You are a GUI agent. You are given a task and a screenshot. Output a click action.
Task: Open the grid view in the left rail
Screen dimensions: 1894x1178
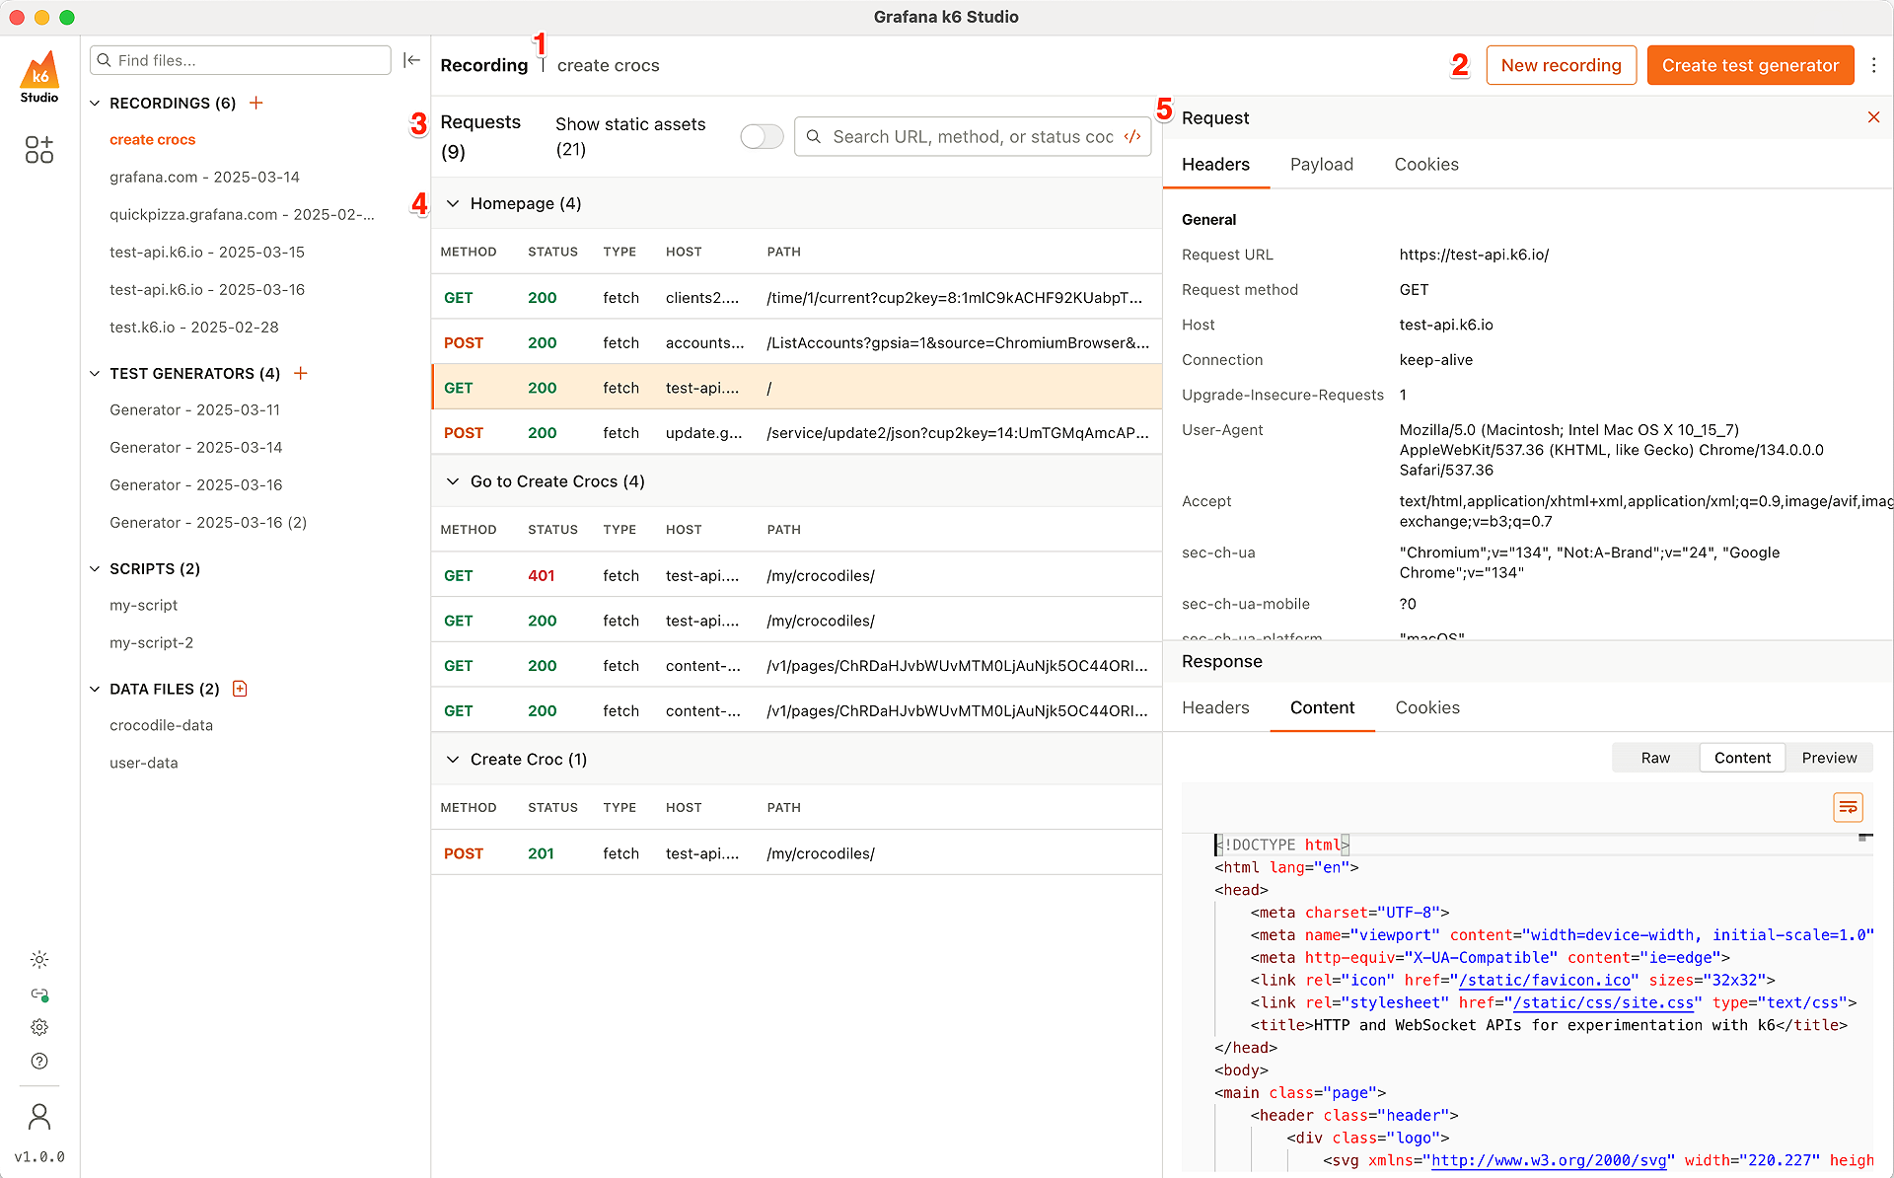39,150
